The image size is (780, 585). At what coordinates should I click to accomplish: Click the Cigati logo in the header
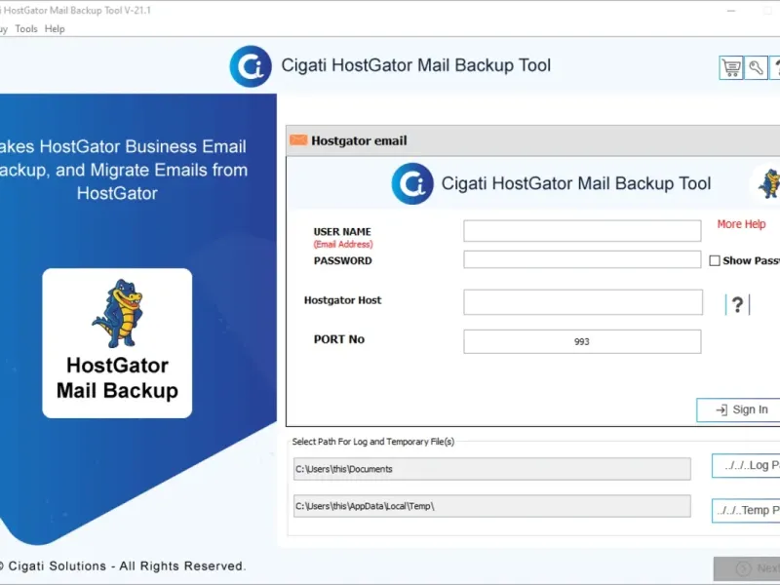click(x=251, y=66)
